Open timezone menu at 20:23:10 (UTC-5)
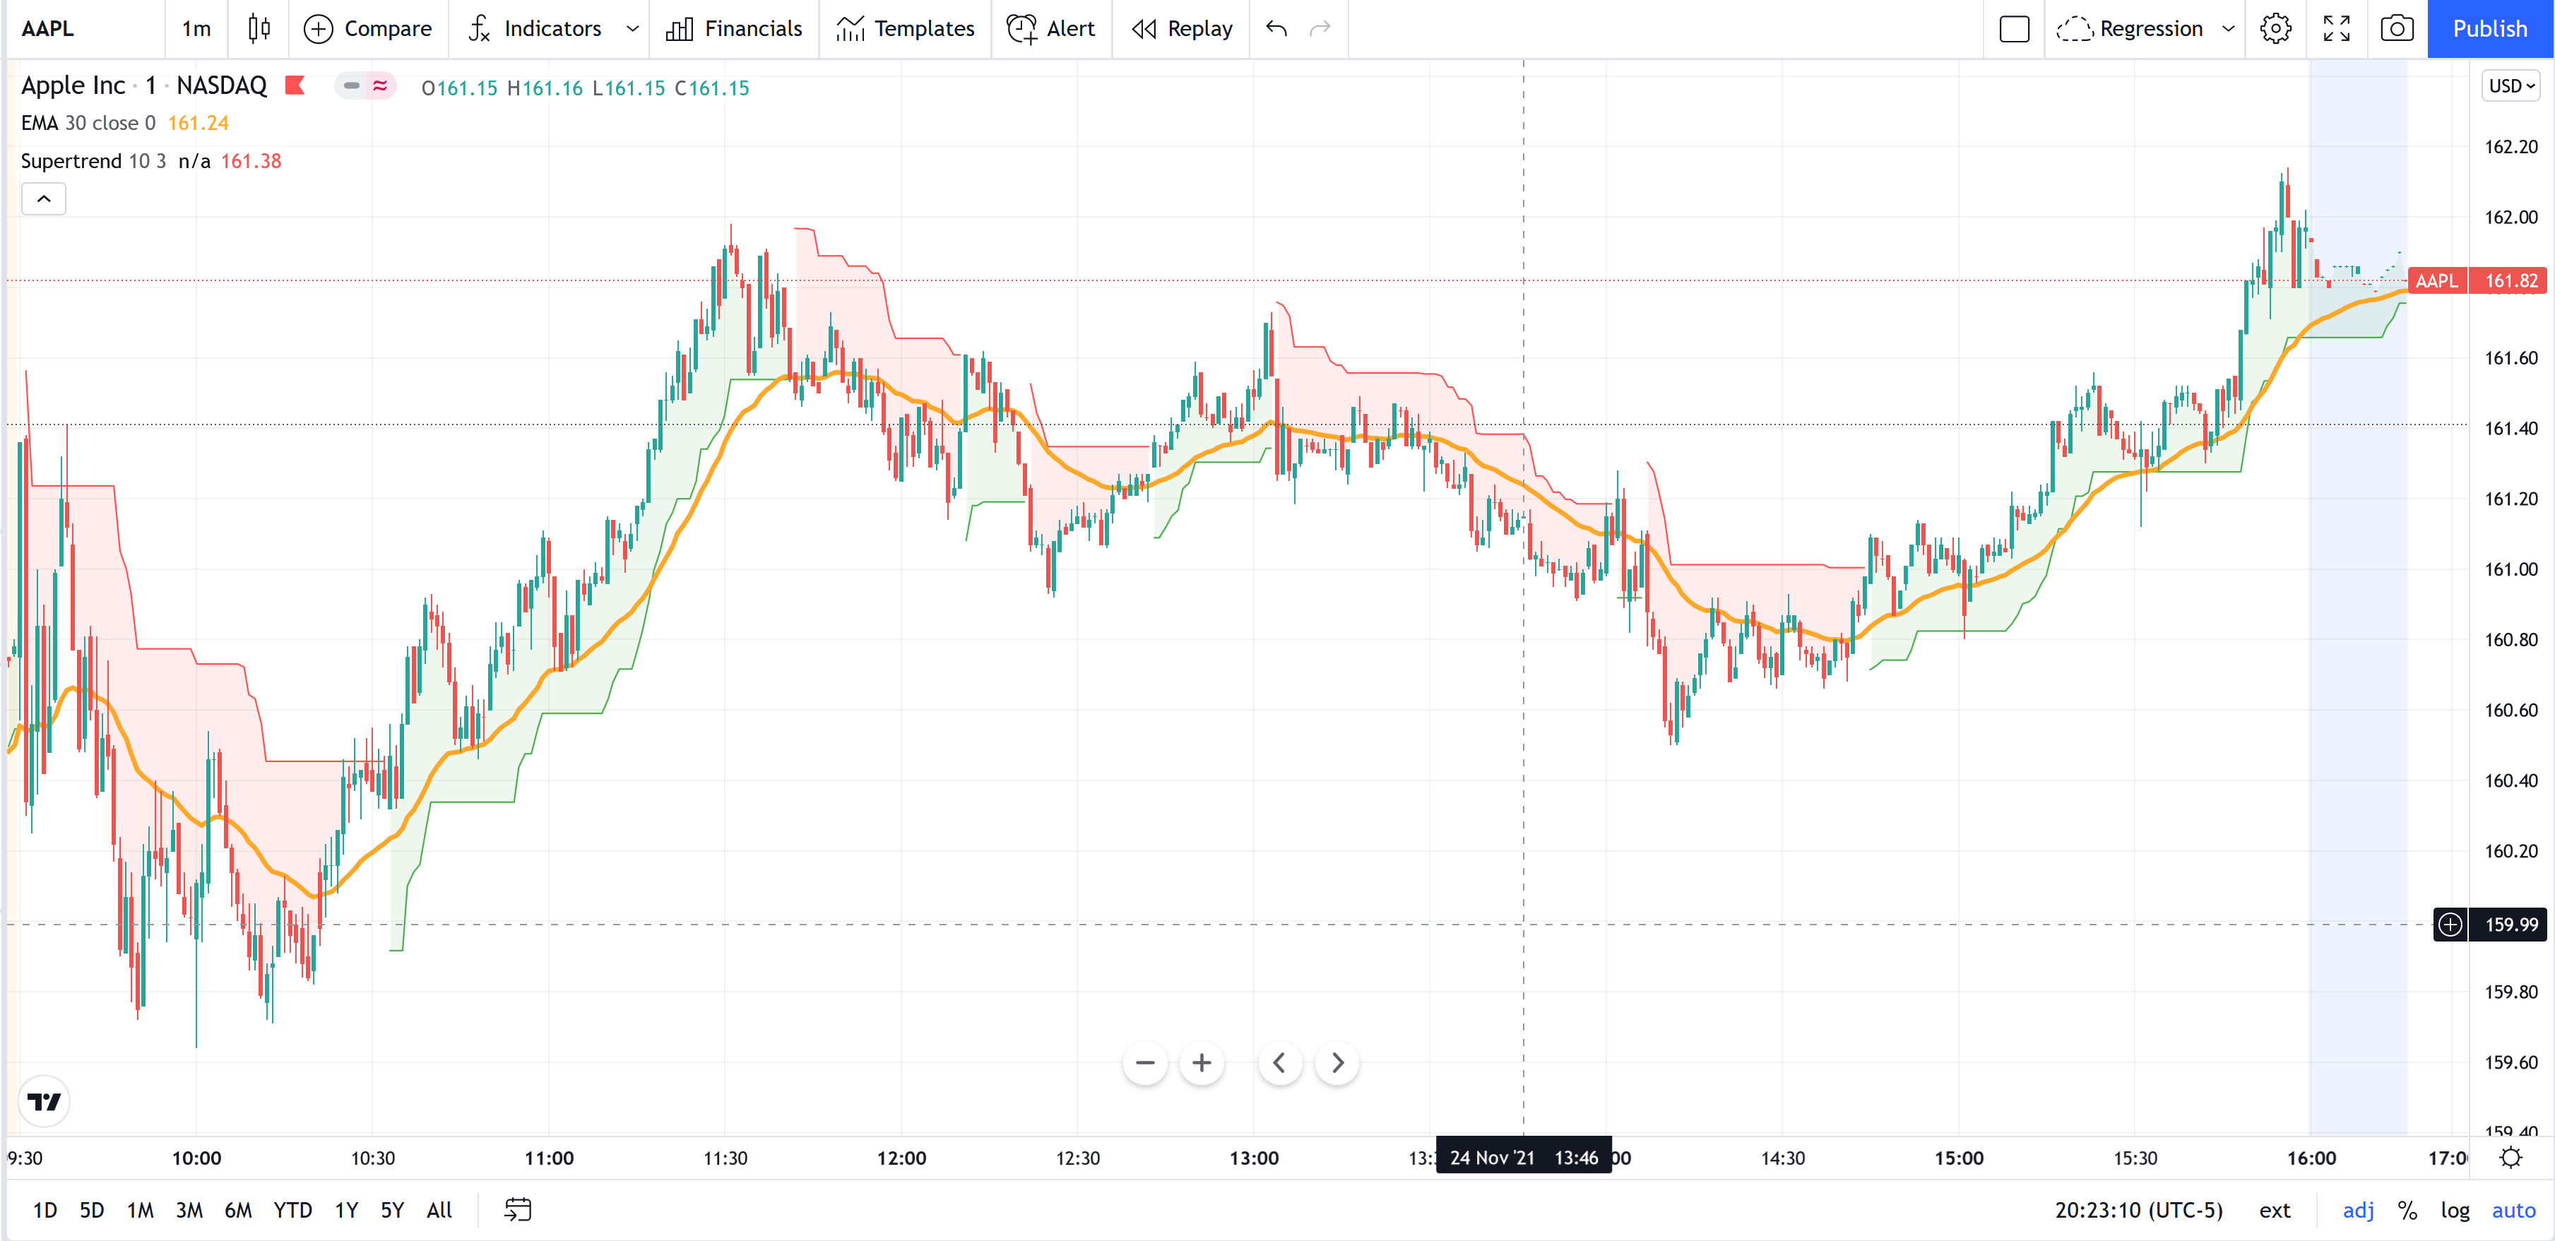2555x1241 pixels. (x=2138, y=1210)
